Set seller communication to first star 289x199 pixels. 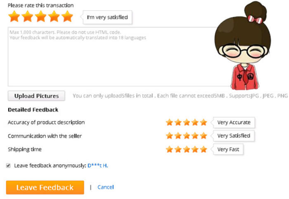click(x=169, y=136)
